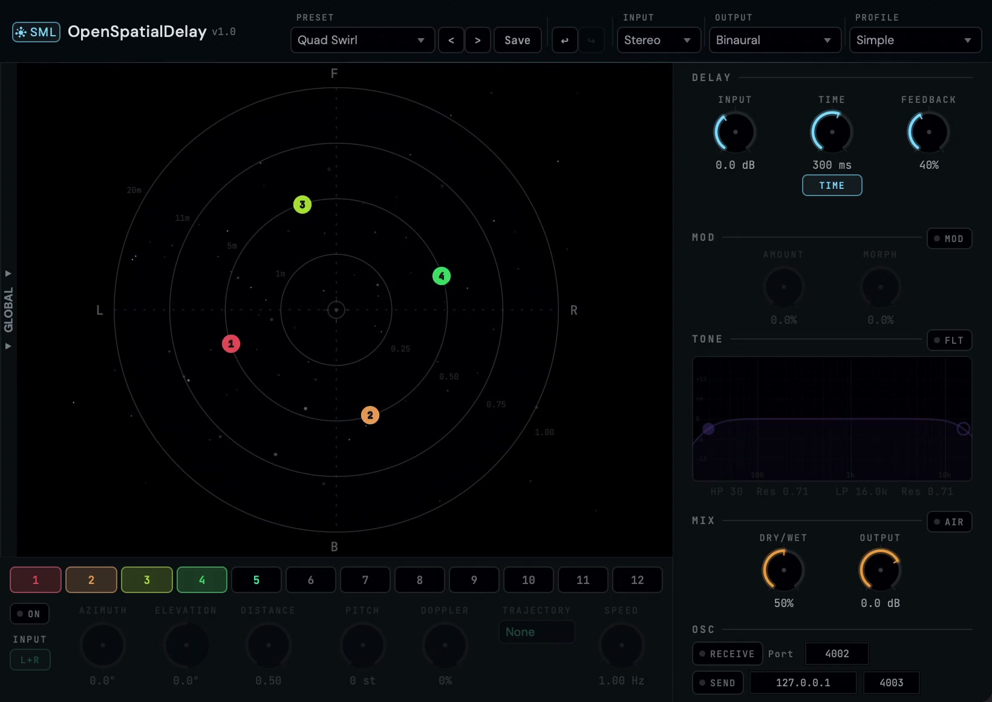The image size is (992, 702).
Task: Click the GLOBAL panel bottom arrow
Action: [8, 346]
